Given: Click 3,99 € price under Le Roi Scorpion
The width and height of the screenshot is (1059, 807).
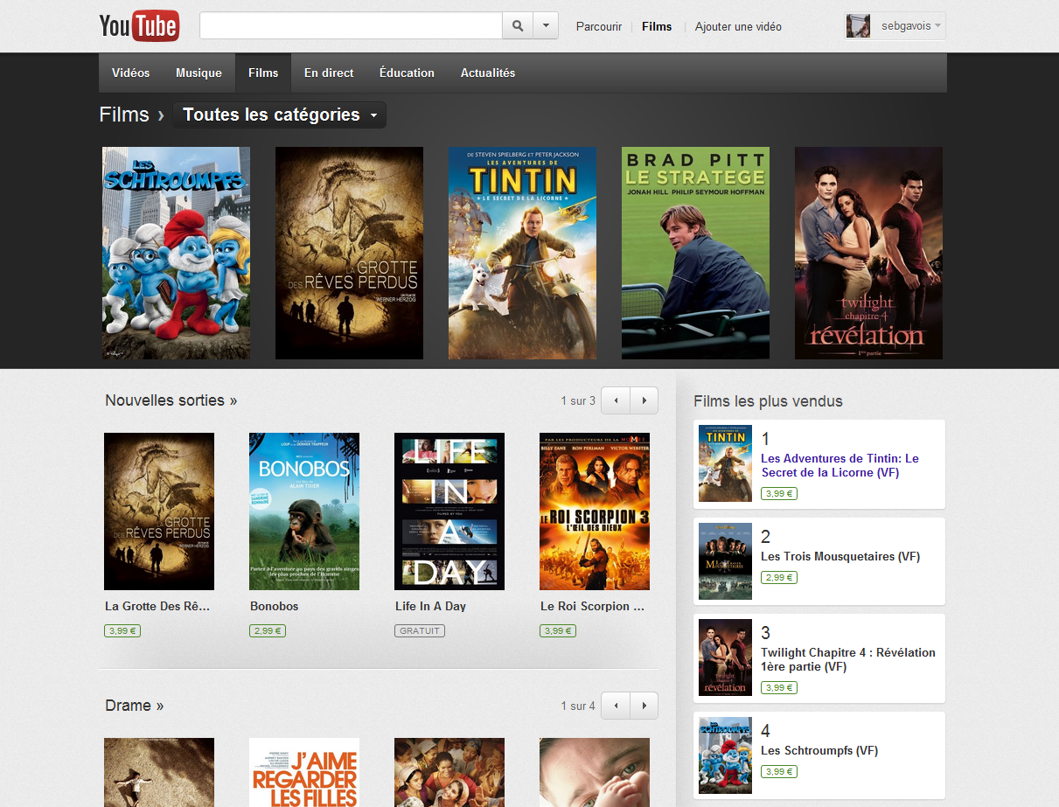Looking at the screenshot, I should [x=558, y=630].
